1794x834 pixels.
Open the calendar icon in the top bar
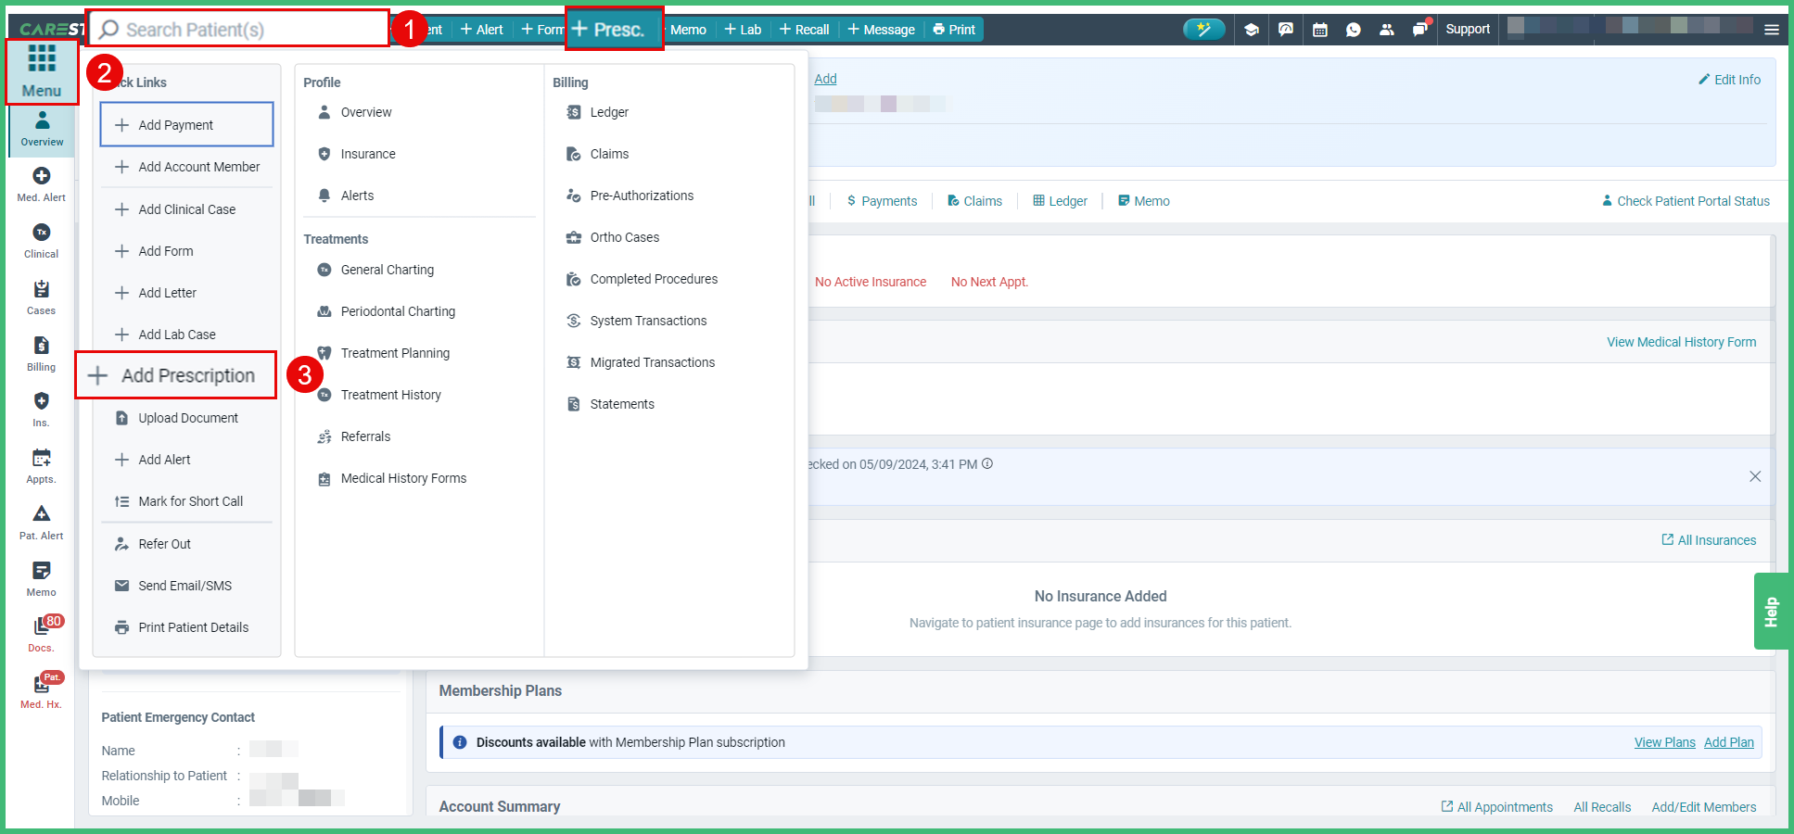pos(1319,29)
